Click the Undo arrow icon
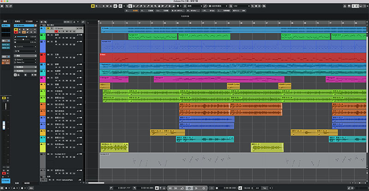This screenshot has width=369, height=191. pyautogui.click(x=6, y=6)
